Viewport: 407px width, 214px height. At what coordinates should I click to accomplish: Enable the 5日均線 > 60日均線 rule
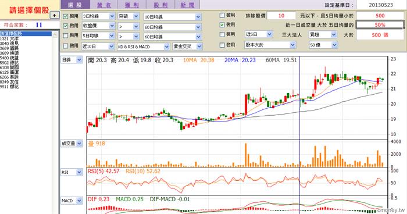(65, 35)
